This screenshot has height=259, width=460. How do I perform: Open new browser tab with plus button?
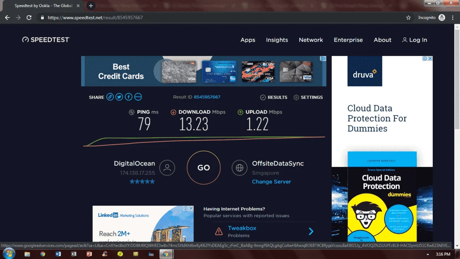(91, 6)
